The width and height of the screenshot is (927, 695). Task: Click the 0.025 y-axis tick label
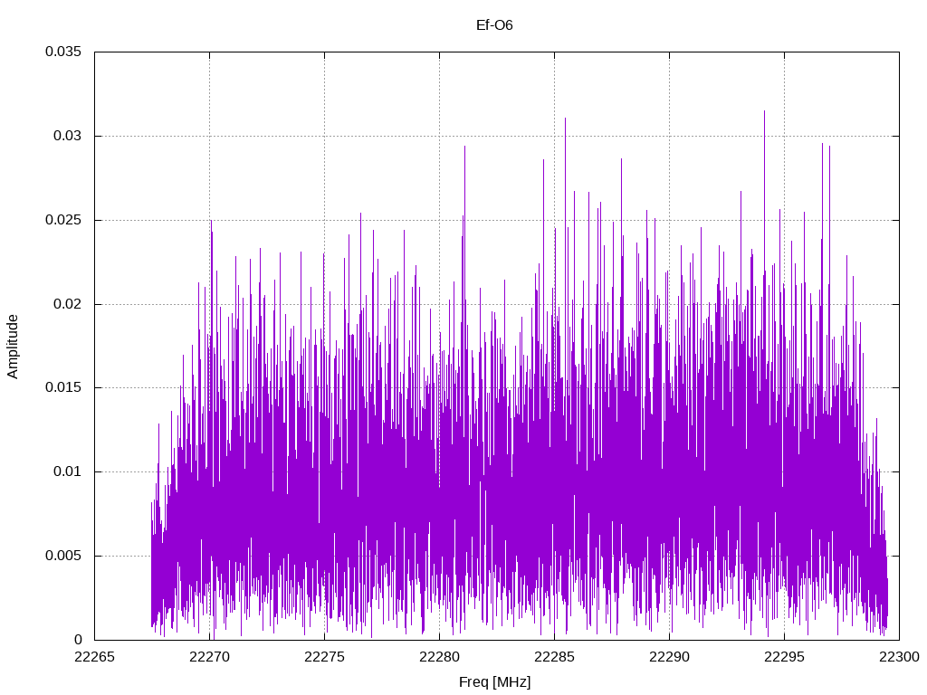click(63, 220)
